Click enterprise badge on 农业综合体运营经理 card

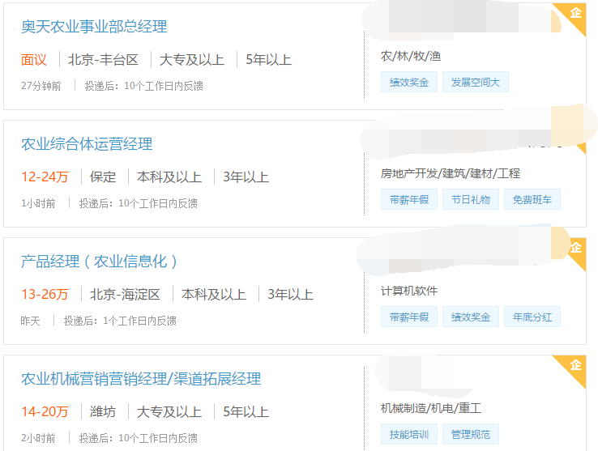[x=577, y=138]
